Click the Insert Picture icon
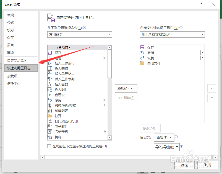 50,89
